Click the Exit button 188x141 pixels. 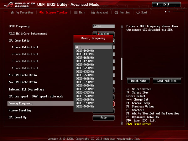[x=166, y=4]
